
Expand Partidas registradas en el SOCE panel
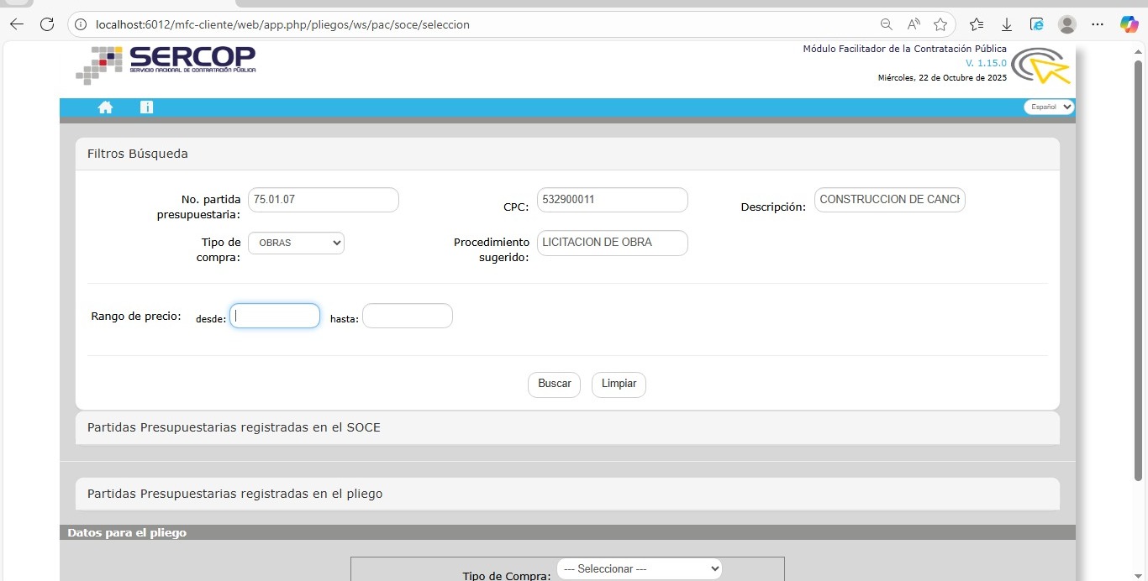[234, 427]
